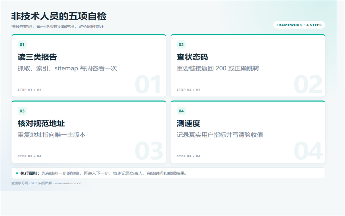Click the 01 number badge
Screen dimensions: 345x216
tap(22, 45)
